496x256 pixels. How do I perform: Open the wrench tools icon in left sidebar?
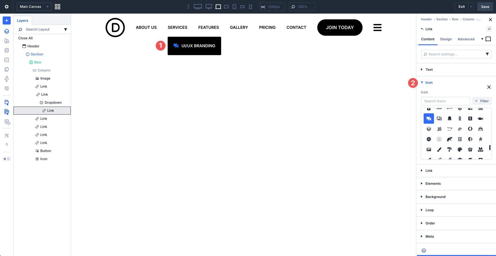point(7,135)
